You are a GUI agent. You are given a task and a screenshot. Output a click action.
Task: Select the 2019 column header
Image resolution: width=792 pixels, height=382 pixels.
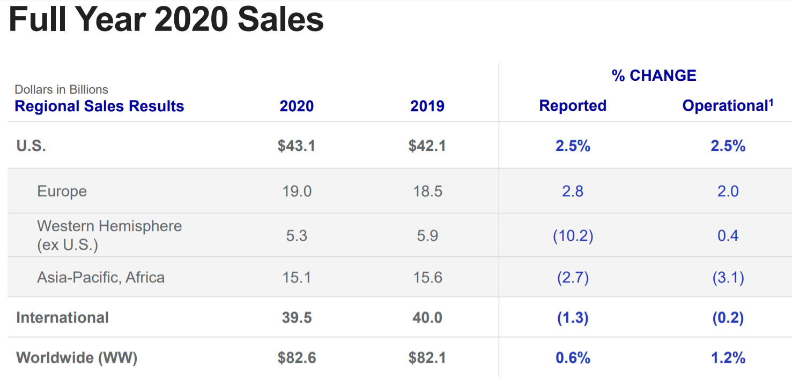(x=427, y=106)
